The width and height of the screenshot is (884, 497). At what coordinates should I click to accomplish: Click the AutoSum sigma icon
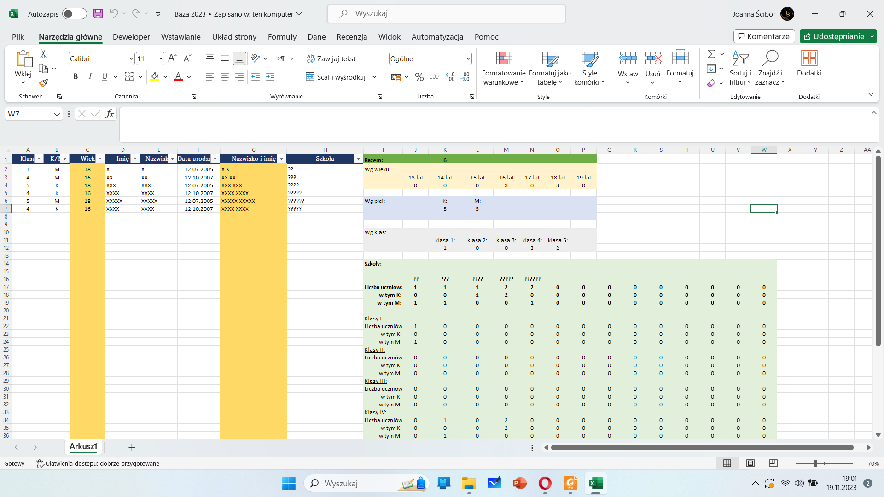coord(711,54)
